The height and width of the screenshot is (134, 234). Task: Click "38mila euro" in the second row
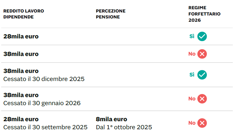point(21,54)
